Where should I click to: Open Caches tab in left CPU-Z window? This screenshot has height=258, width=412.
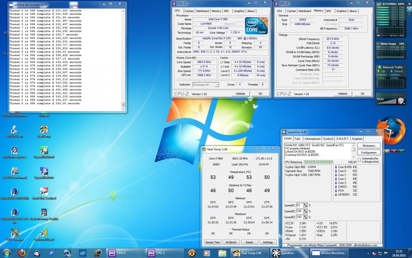pyautogui.click(x=189, y=11)
